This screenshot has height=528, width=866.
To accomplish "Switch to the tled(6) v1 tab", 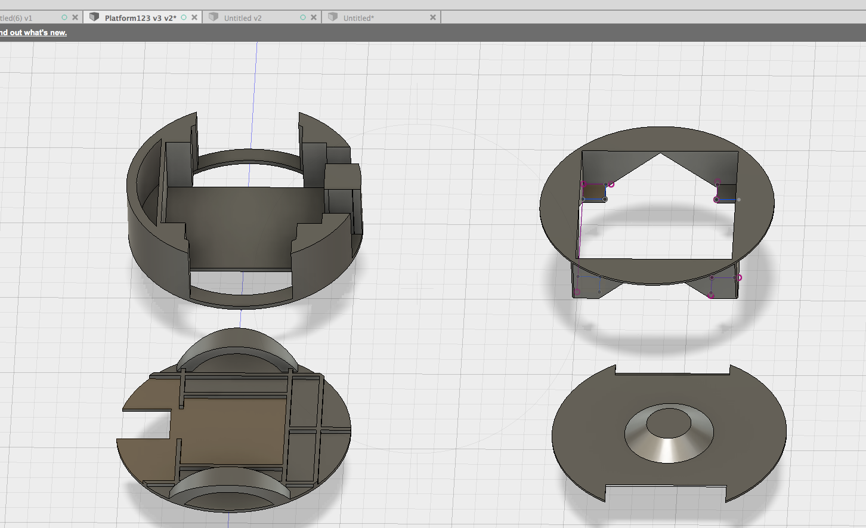I will pos(17,18).
